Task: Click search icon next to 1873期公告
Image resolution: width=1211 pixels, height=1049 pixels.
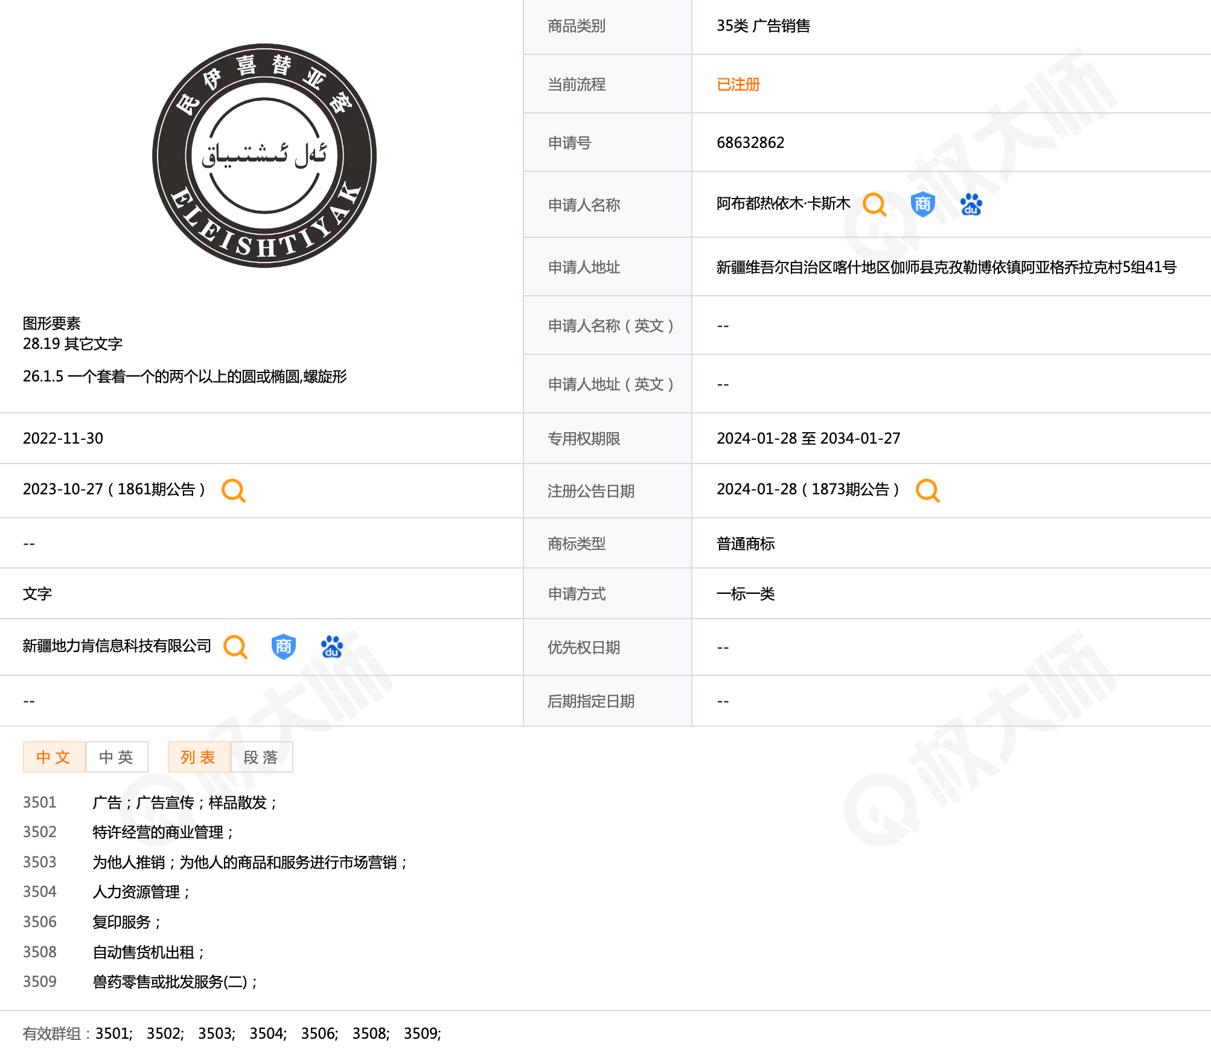Action: coord(927,490)
